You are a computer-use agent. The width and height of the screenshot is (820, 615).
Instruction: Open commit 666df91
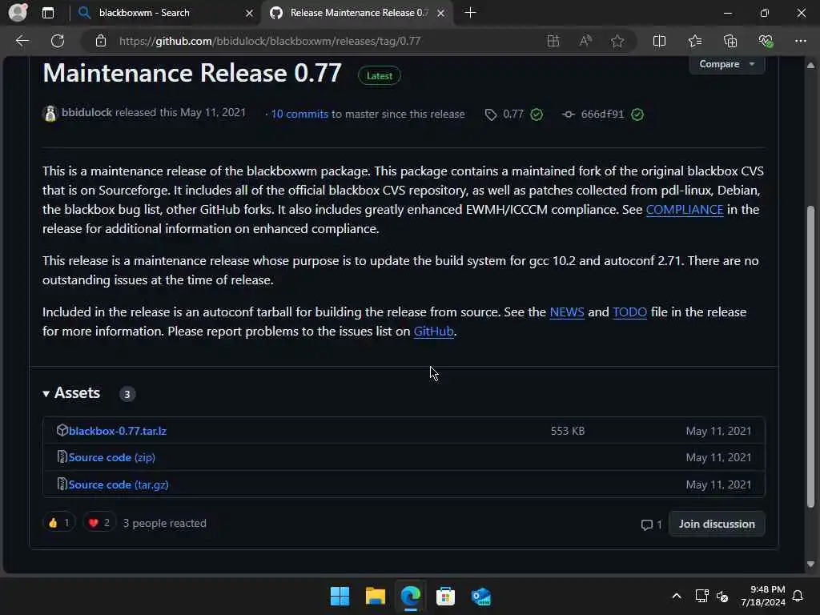[602, 114]
